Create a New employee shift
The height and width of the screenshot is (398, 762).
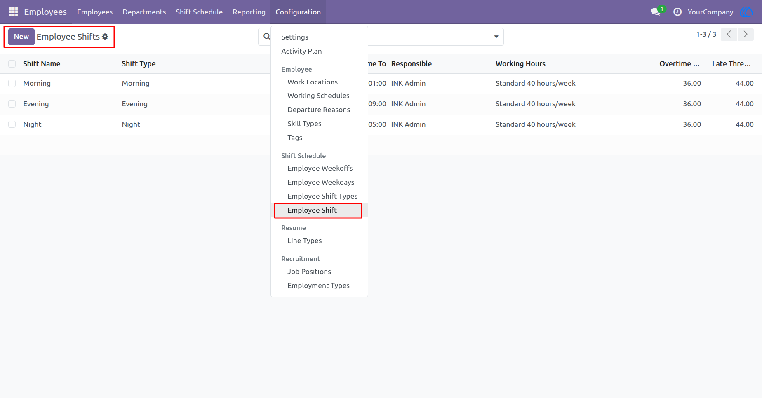pyautogui.click(x=21, y=37)
